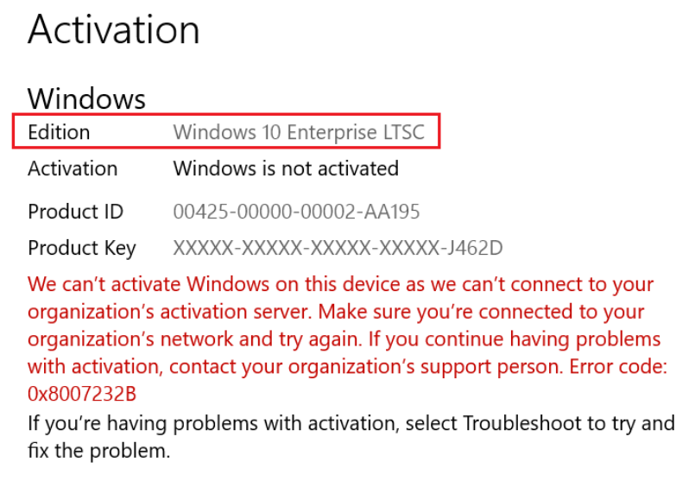Click the red error code 0x8007232B
The height and width of the screenshot is (481, 695).
(82, 394)
